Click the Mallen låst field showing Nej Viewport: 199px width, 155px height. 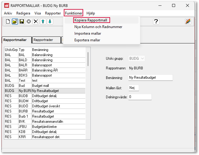[x=134, y=88]
